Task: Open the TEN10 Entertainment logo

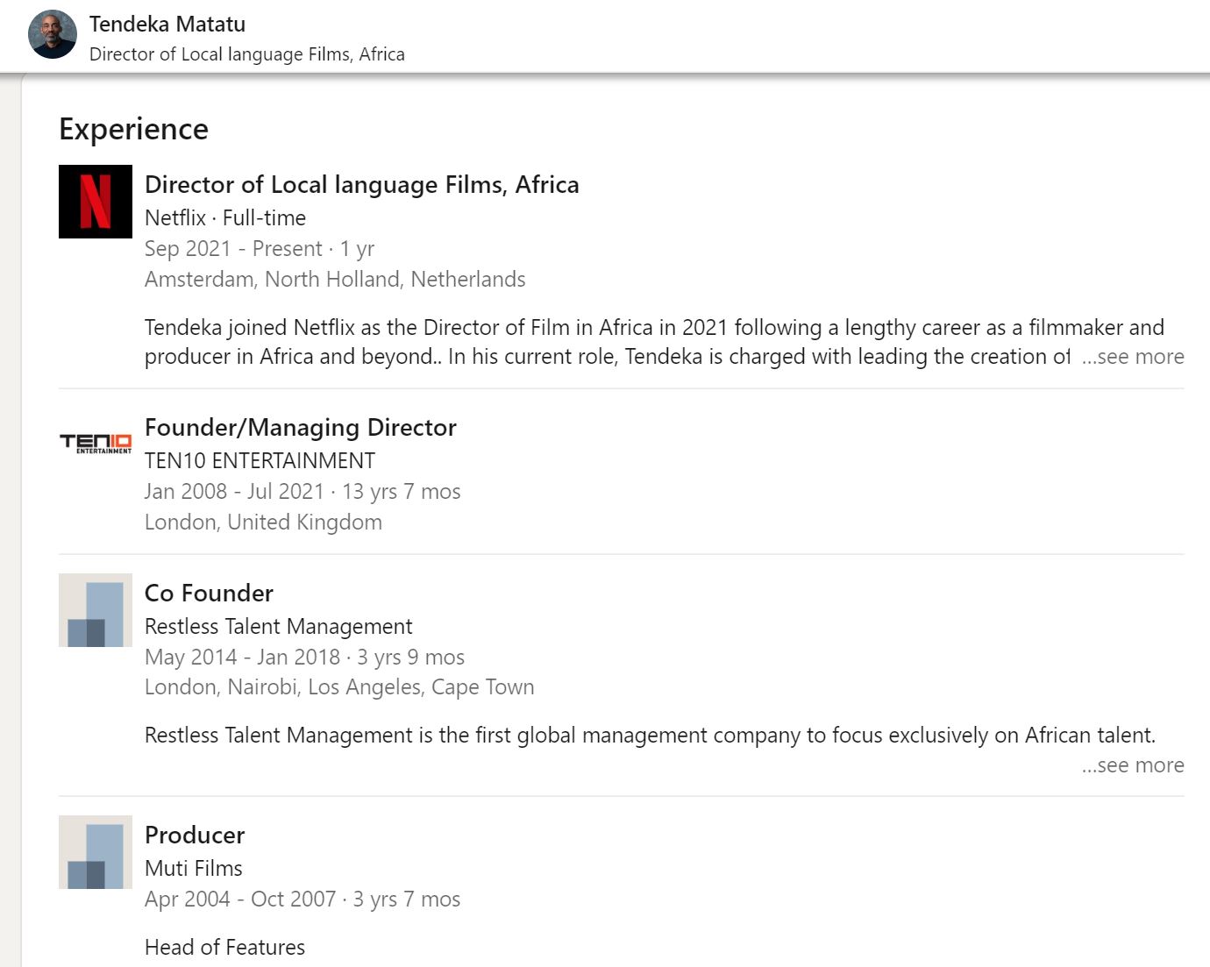Action: 96,444
